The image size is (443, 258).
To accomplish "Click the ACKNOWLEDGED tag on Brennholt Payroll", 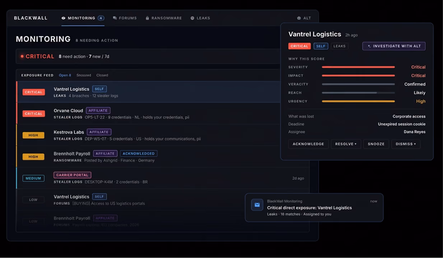I will coord(139,154).
